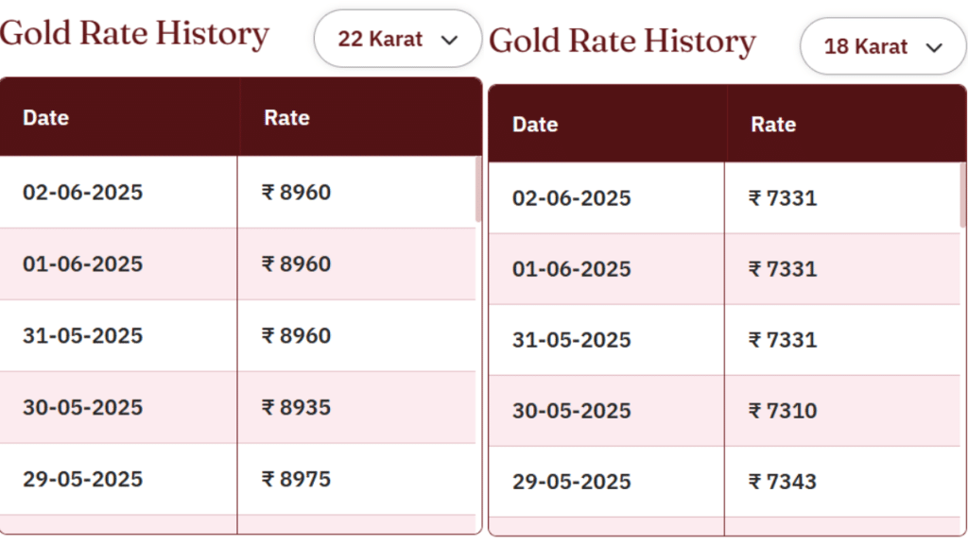This screenshot has height=544, width=968.
Task: Click the Date header in 22 Karat table
Action: [45, 117]
